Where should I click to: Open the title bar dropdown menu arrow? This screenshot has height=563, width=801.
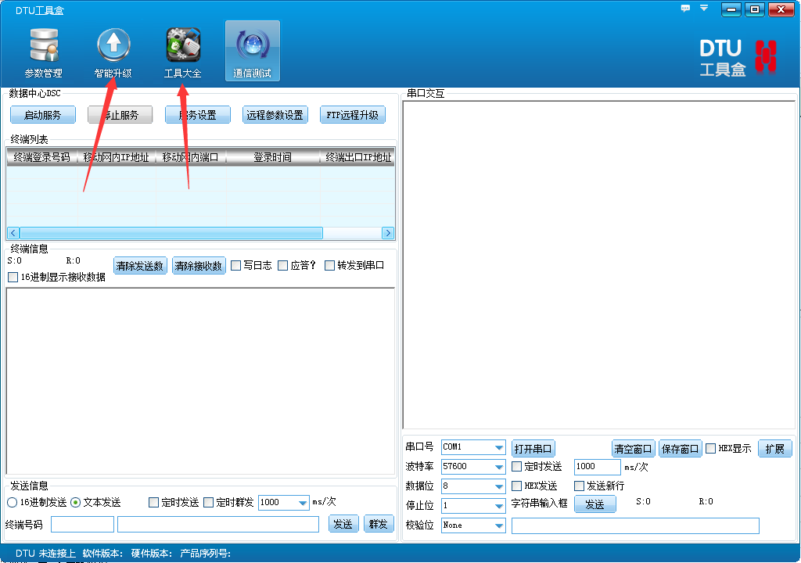(x=704, y=8)
